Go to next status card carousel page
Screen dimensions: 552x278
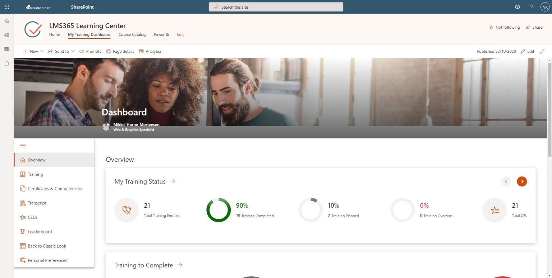522,182
